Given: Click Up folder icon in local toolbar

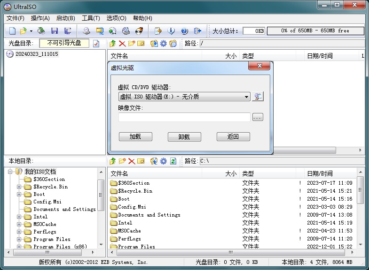Looking at the screenshot, I should tap(113, 161).
